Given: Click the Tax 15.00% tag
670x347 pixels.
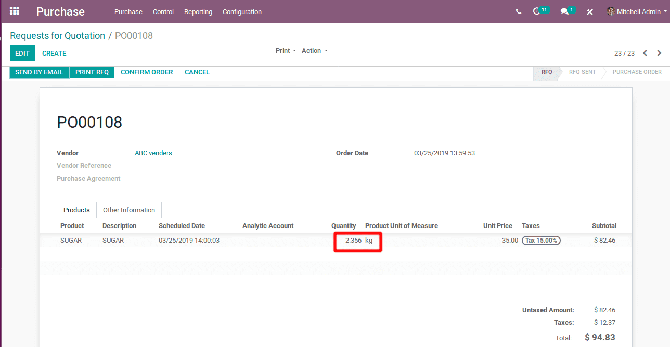Looking at the screenshot, I should click(541, 241).
